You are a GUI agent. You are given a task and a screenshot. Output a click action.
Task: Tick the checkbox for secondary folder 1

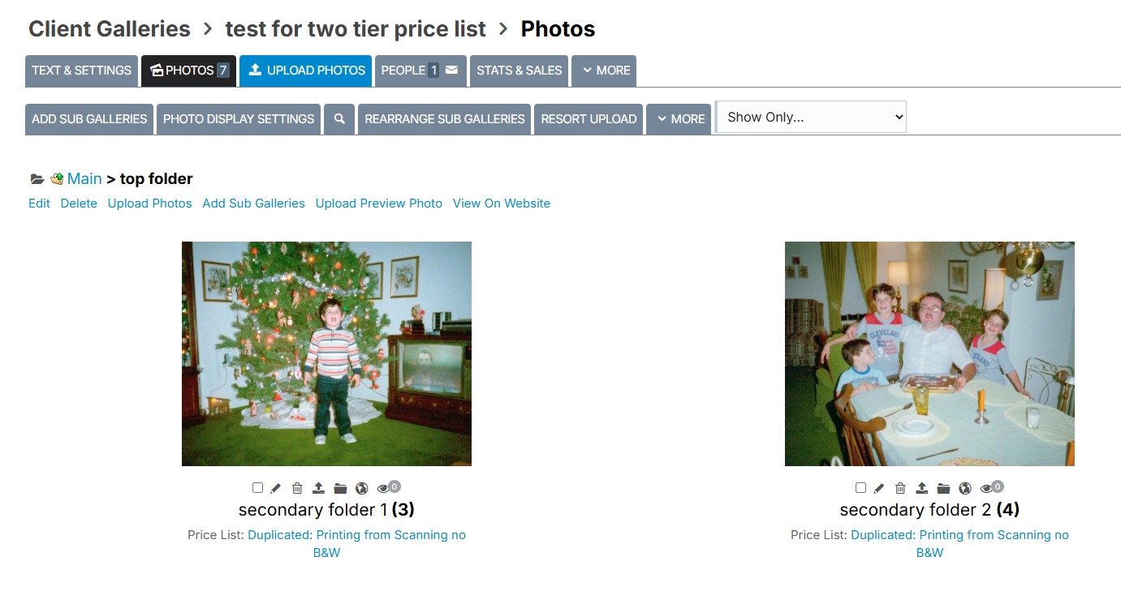click(x=257, y=488)
